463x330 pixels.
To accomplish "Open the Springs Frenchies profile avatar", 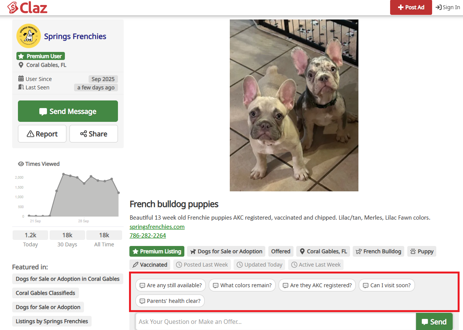I will click(x=29, y=36).
